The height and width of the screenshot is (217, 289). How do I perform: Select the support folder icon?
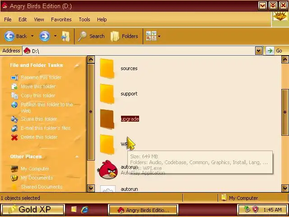pyautogui.click(x=107, y=94)
